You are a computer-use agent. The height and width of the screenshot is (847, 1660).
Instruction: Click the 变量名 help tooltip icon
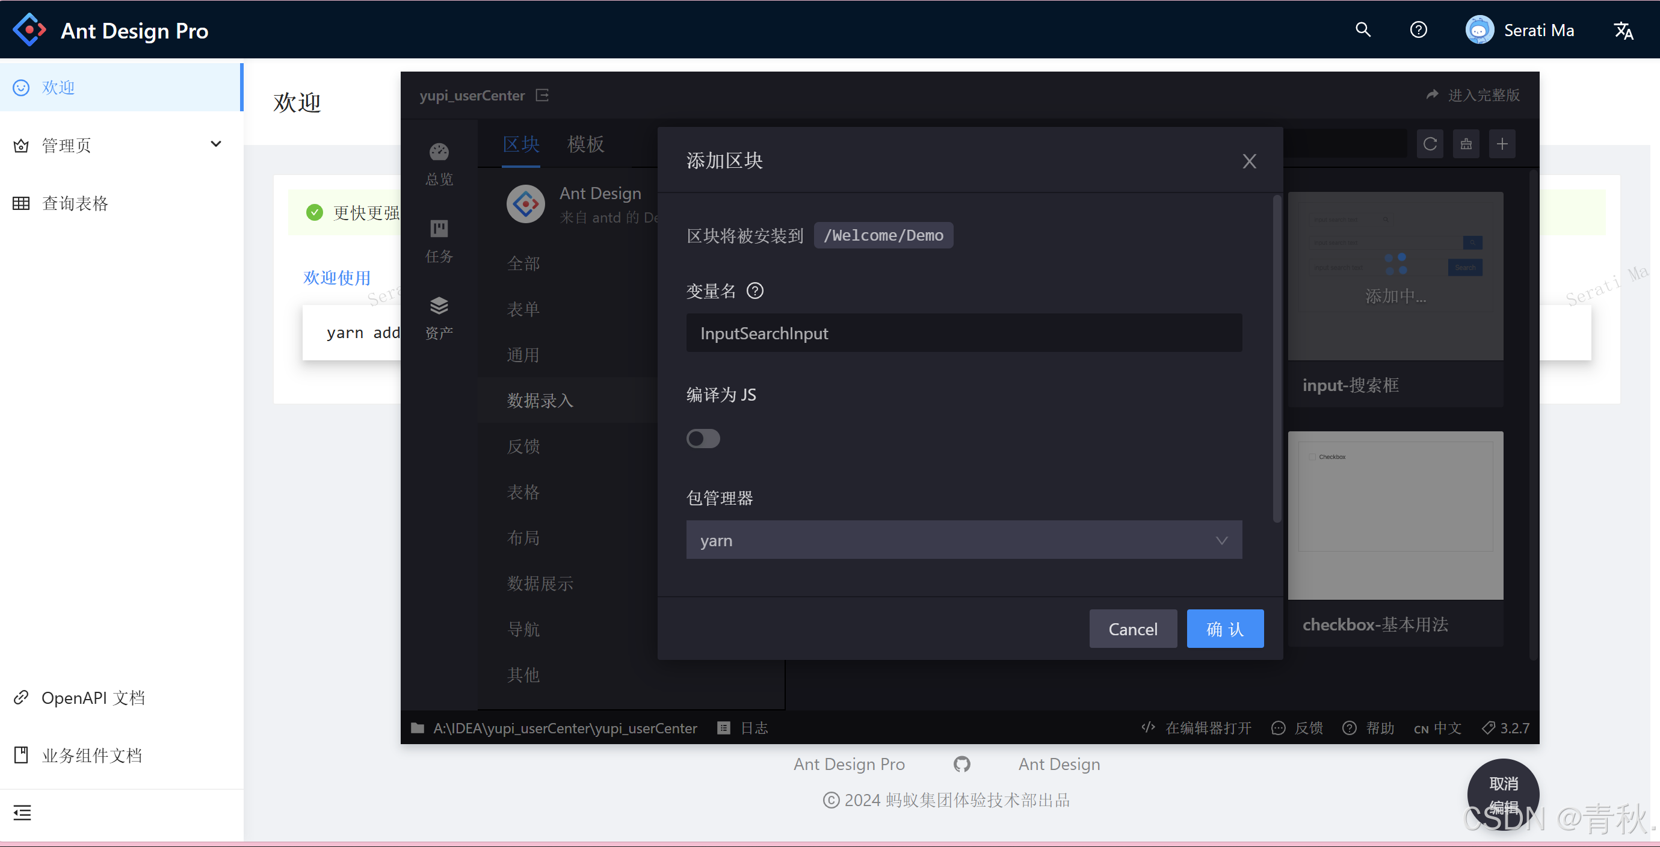pos(754,291)
